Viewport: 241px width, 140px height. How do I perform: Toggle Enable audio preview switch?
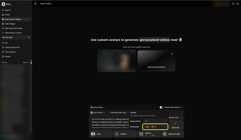[161, 107]
